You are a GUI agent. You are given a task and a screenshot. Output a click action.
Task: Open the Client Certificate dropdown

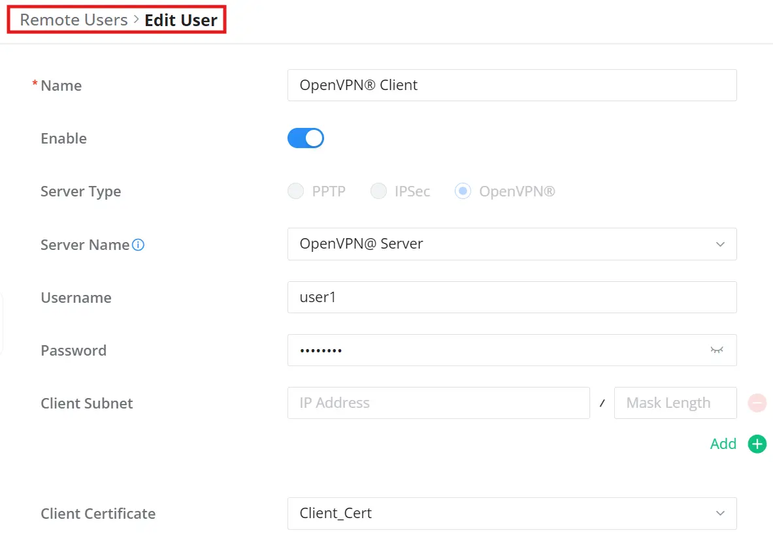pyautogui.click(x=512, y=514)
